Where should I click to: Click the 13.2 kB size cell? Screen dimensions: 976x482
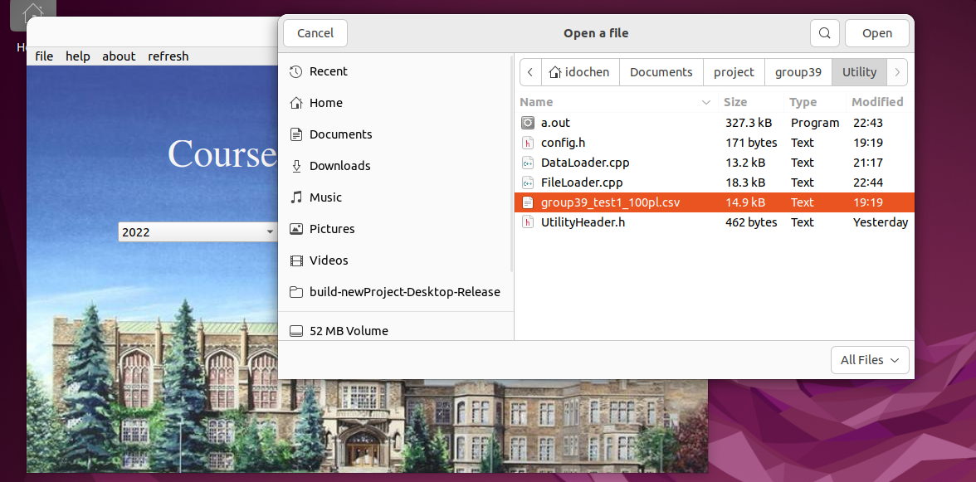(745, 163)
